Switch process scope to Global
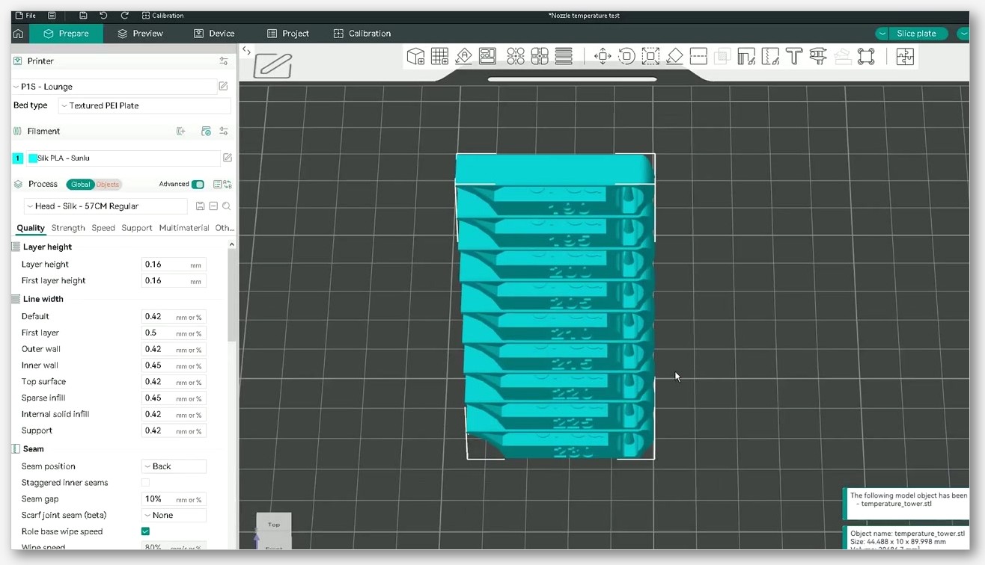Viewport: 985px width, 565px height. pyautogui.click(x=80, y=185)
